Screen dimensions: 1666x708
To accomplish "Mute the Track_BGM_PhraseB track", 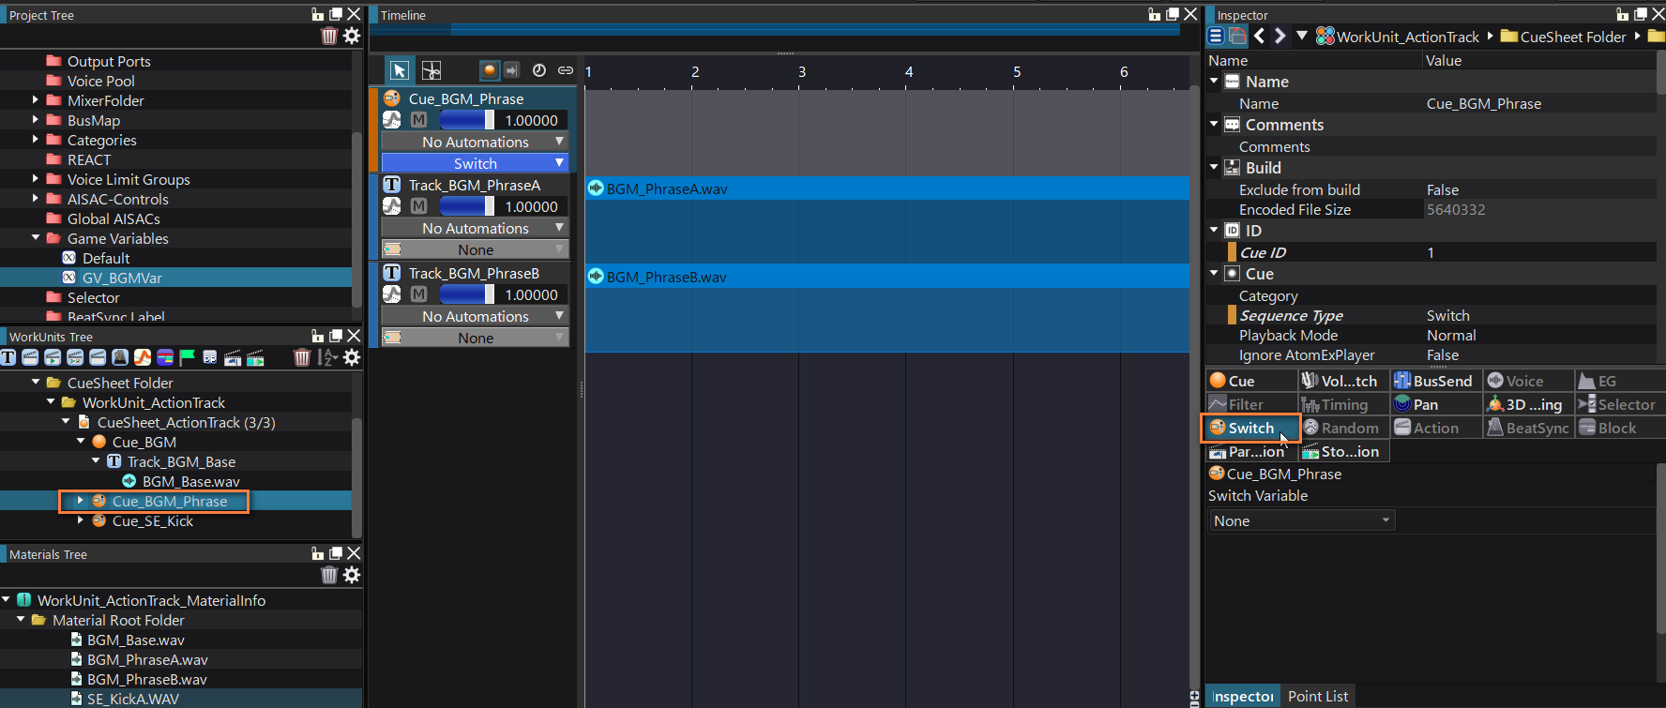I will point(419,294).
